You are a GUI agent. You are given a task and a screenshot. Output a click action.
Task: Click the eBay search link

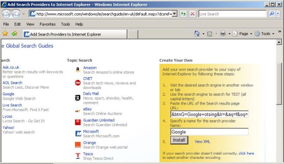point(87,109)
